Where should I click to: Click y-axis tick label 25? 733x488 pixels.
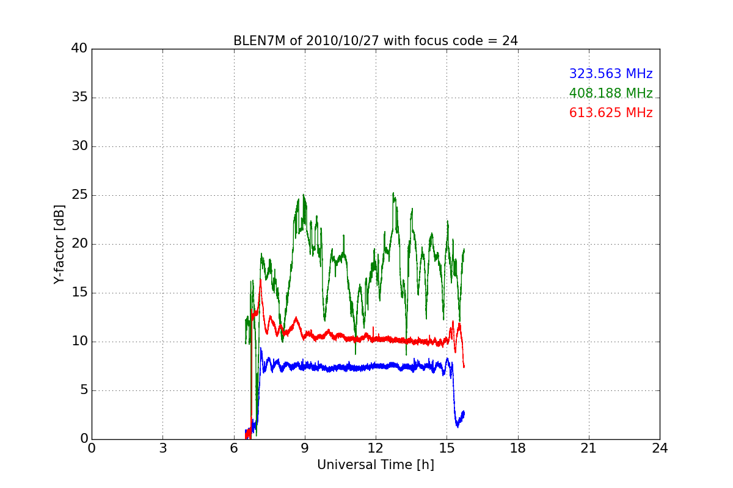(79, 195)
